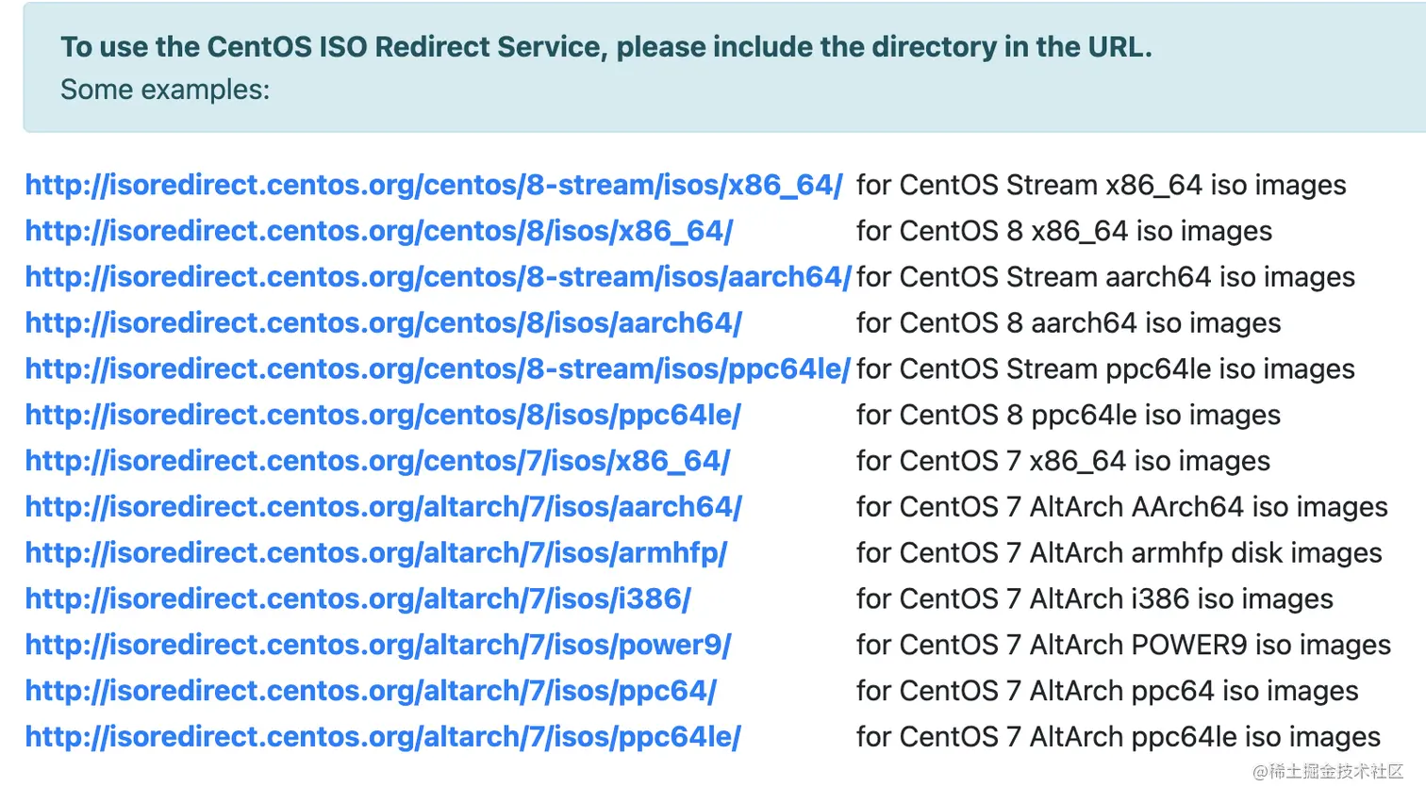The image size is (1426, 803).
Task: Open the 8-stream ppc64le isos link
Action: (x=438, y=369)
